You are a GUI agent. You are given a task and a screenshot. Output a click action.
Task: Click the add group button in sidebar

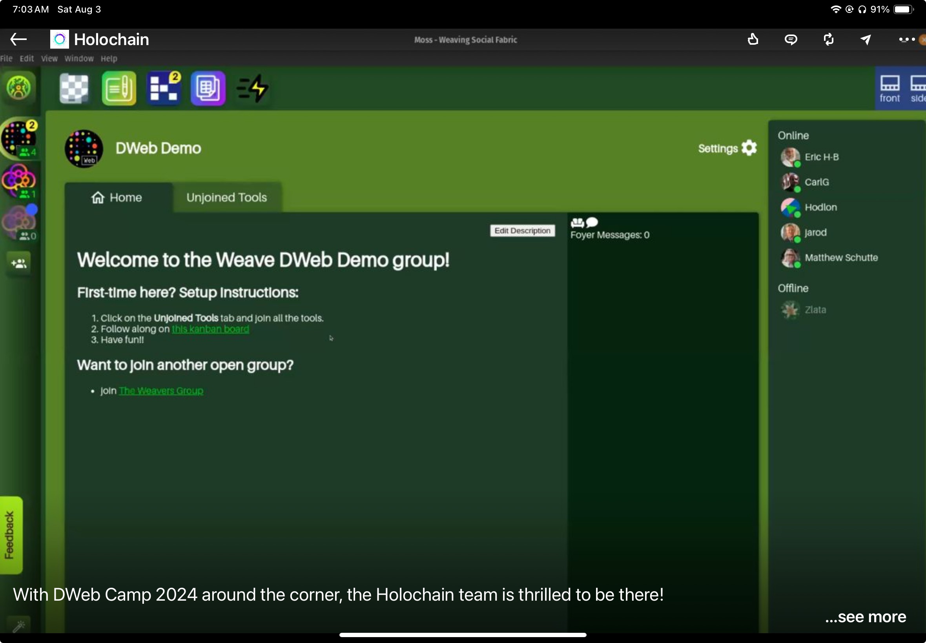point(18,263)
